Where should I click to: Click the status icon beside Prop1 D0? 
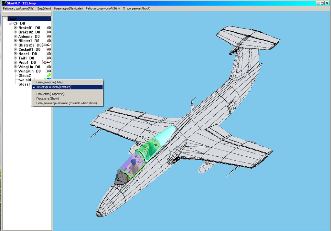[47, 62]
